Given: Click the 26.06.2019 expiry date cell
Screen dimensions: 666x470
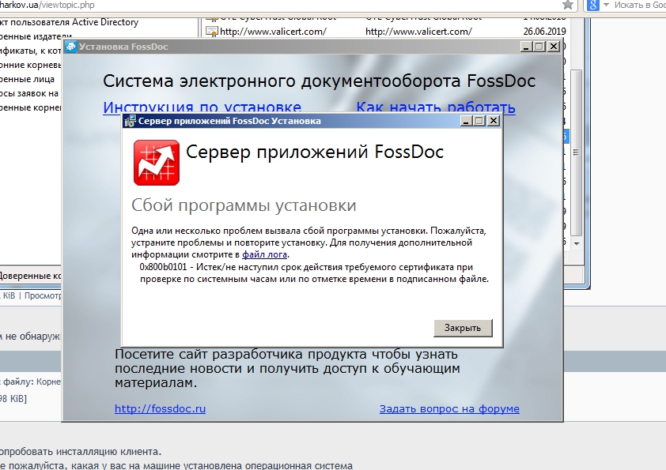Looking at the screenshot, I should [544, 32].
